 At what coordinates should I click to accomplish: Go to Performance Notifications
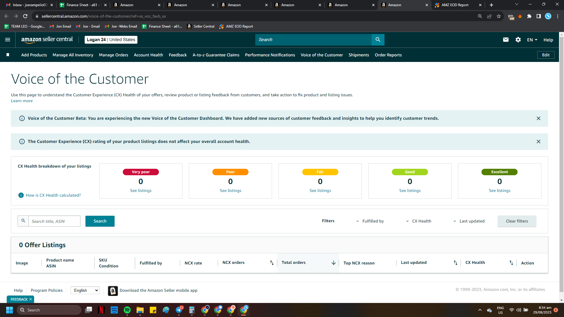pyautogui.click(x=270, y=55)
